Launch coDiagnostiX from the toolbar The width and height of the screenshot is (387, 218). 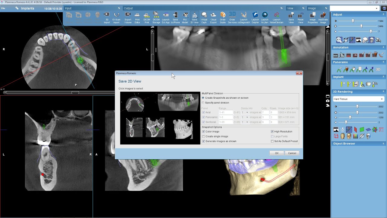tap(244, 18)
